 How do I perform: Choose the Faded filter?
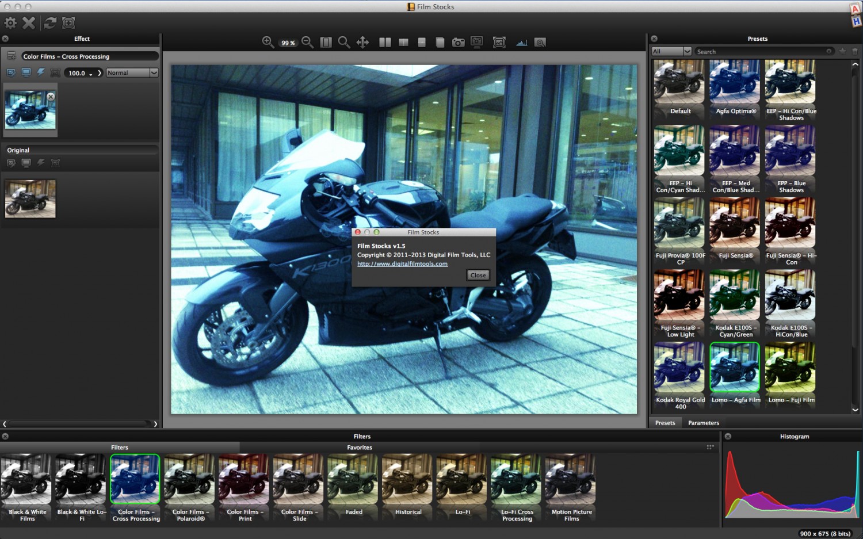[x=353, y=485]
